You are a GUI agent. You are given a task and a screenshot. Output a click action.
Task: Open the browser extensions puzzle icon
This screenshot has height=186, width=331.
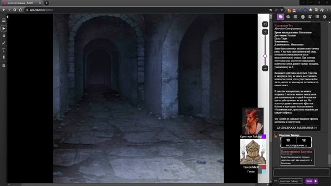310,10
